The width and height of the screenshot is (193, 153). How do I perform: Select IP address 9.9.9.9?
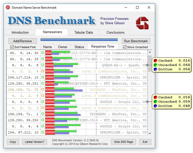[x=25, y=65]
